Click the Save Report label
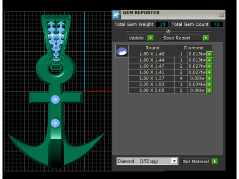Screen dimensions: 239x179 tap(177, 38)
